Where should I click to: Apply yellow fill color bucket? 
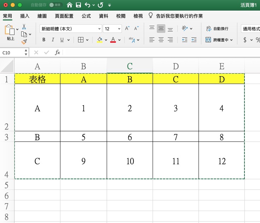coord(100,40)
